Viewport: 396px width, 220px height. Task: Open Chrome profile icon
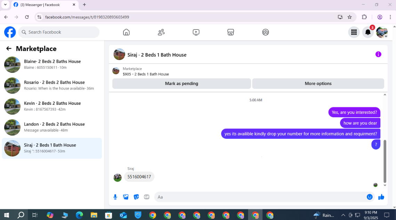380,17
